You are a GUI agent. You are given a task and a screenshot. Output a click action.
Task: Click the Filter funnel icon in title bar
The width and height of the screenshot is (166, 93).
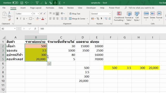tap(37, 3)
